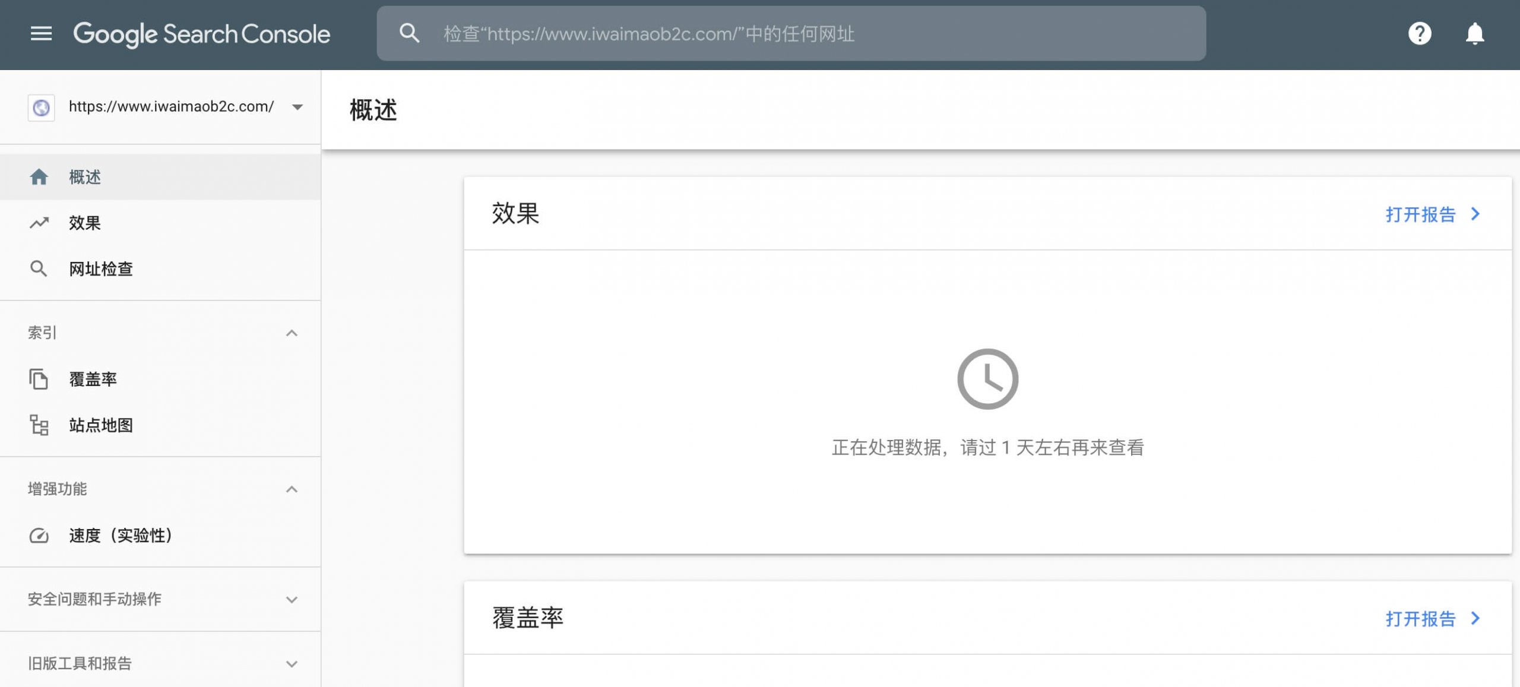Image resolution: width=1520 pixels, height=687 pixels.
Task: Click the pages icon beside 覆盖率
Action: click(x=39, y=379)
